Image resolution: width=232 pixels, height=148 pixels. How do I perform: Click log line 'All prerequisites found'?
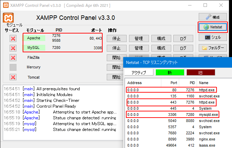[58, 89]
